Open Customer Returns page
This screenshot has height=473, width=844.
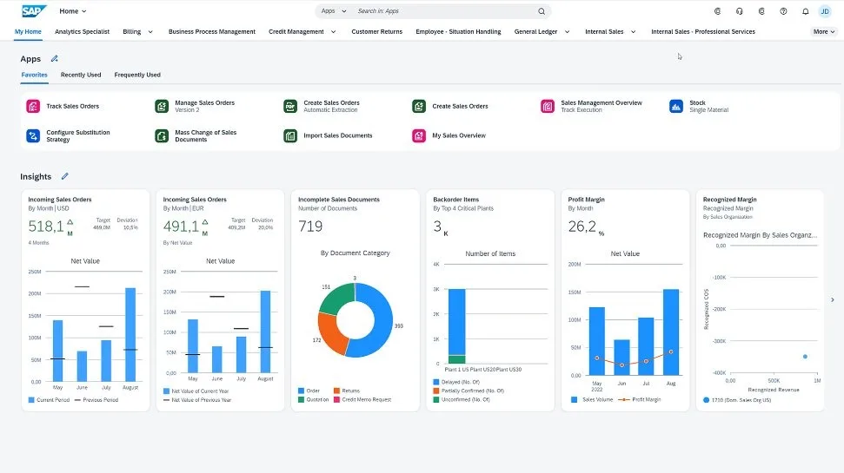click(376, 32)
